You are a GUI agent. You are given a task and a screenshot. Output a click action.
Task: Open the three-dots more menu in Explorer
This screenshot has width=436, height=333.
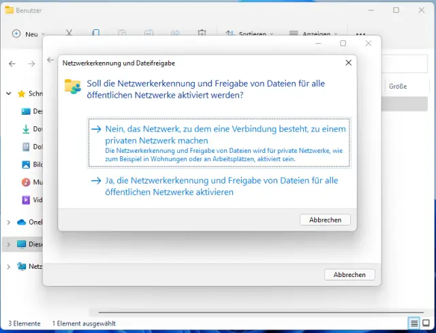360,34
